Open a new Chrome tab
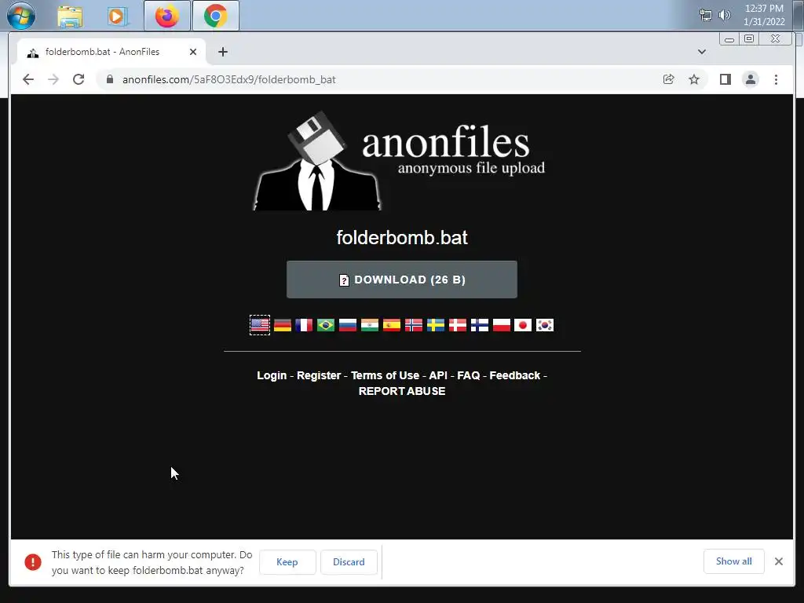This screenshot has height=603, width=804. point(222,52)
